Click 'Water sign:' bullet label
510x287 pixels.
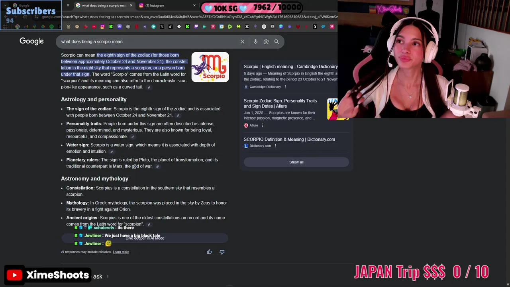click(x=78, y=145)
